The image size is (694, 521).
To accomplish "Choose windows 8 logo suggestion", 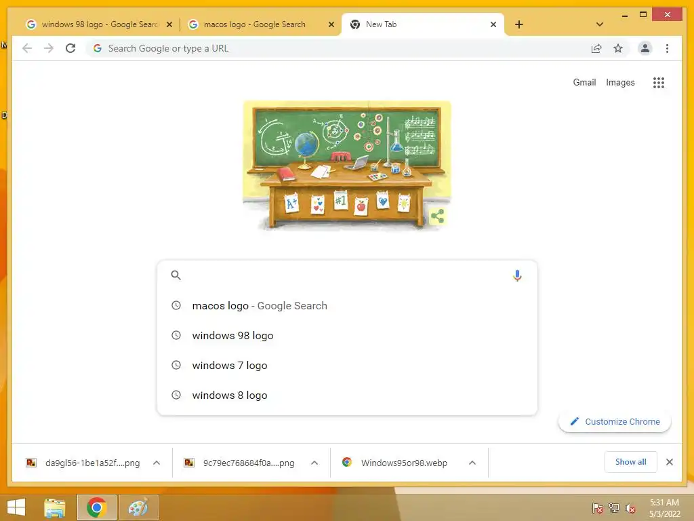I will pyautogui.click(x=347, y=395).
